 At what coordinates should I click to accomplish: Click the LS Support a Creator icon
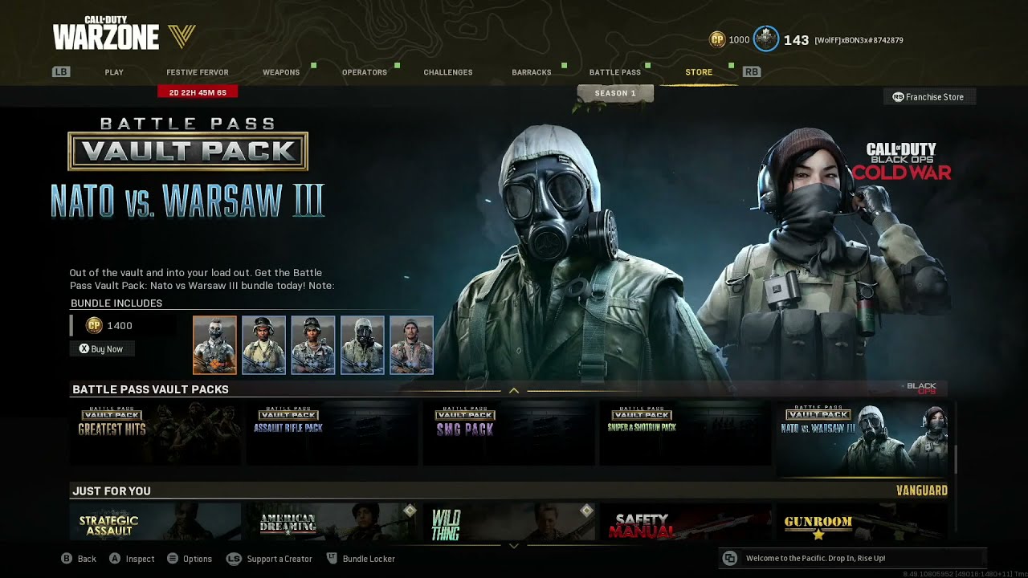tap(234, 559)
